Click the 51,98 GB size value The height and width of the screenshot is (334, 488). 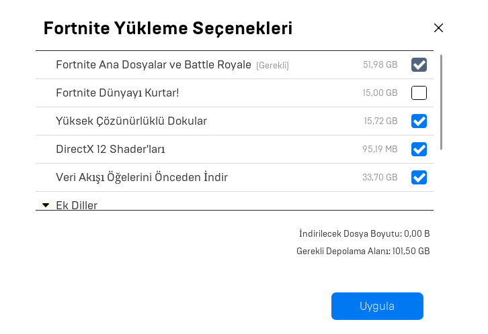click(380, 65)
